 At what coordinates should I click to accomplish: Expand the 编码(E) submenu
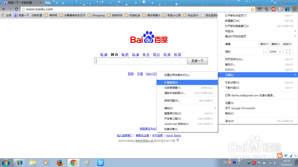coord(187,108)
